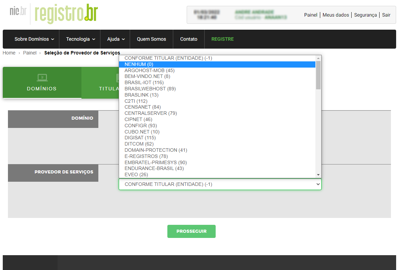The image size is (402, 270).
Task: Go to Quem Somos page
Action: coord(151,39)
